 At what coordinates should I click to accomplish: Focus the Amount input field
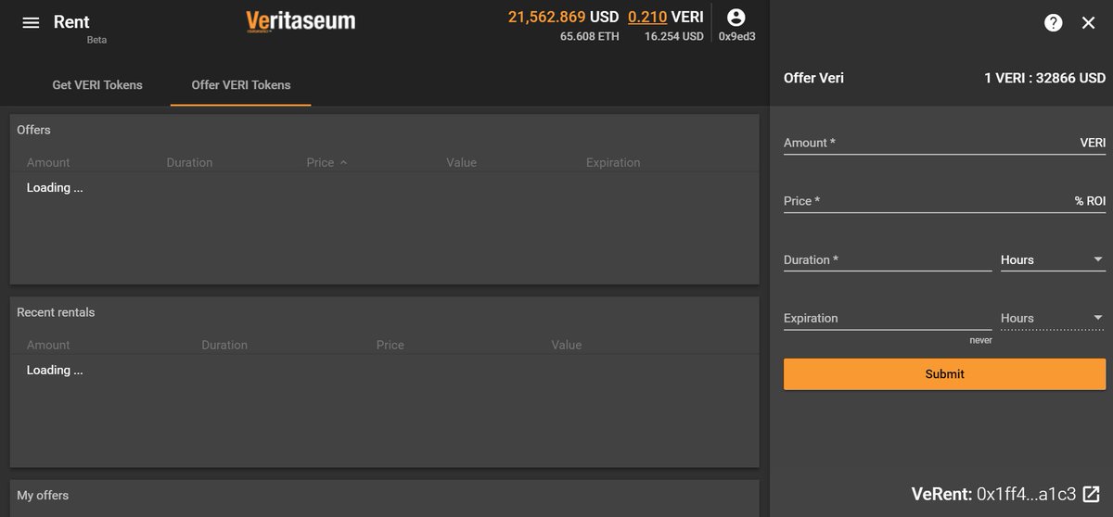click(944, 143)
